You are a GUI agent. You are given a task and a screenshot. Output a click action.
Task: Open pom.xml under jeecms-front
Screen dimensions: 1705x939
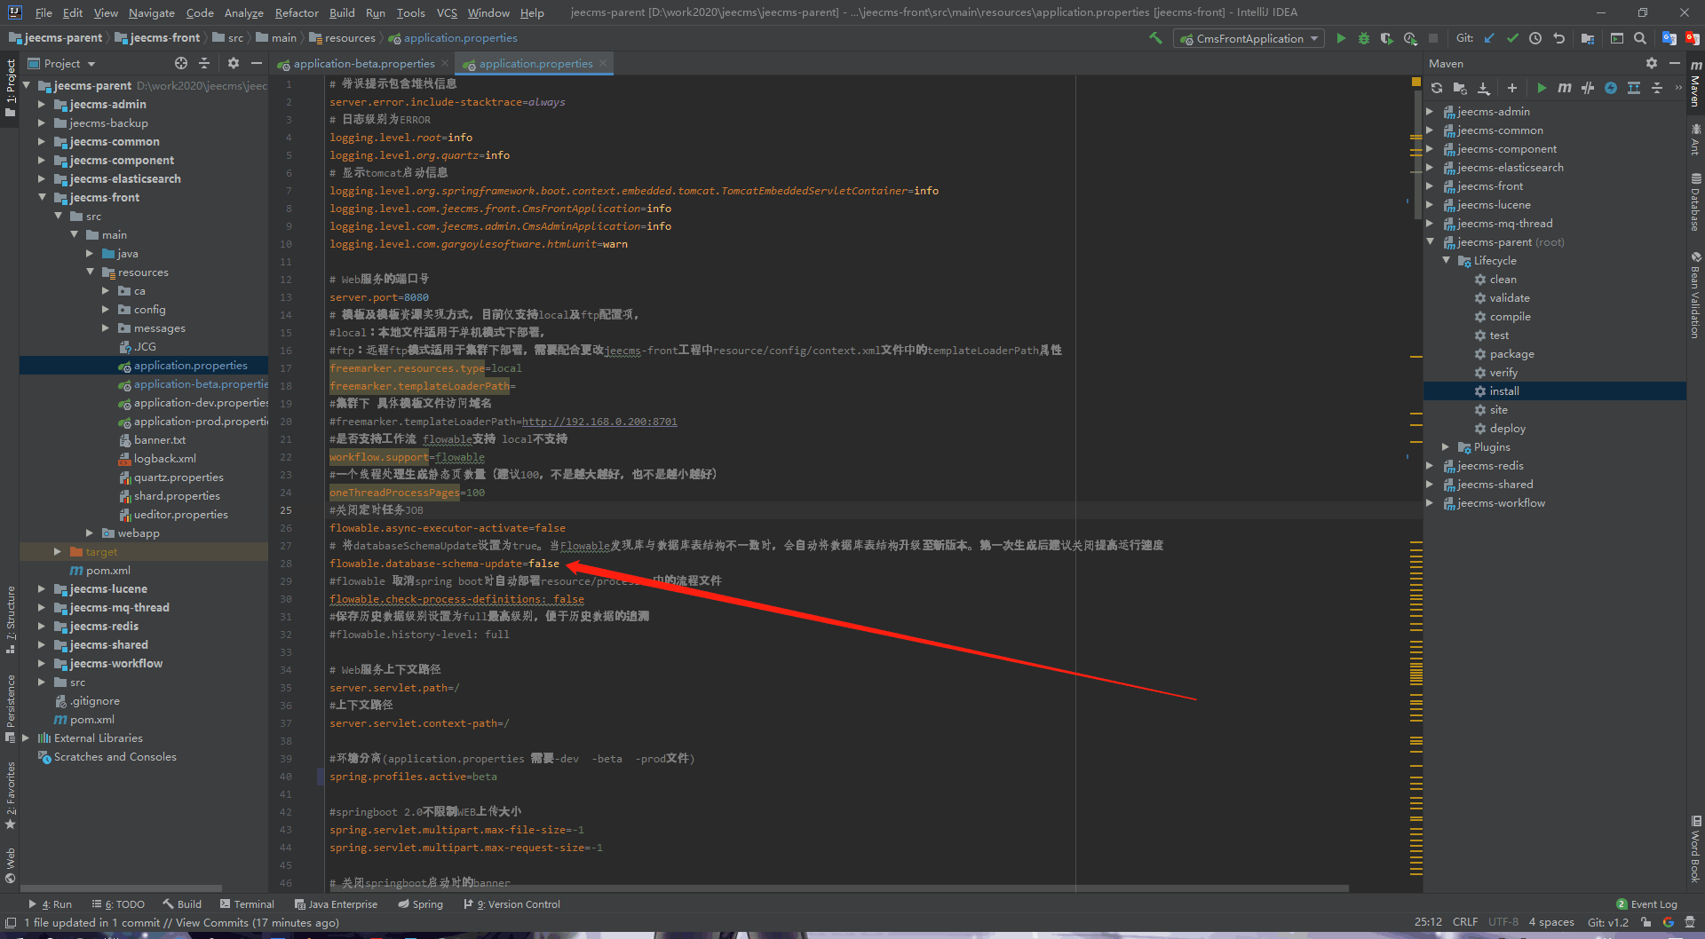107,571
